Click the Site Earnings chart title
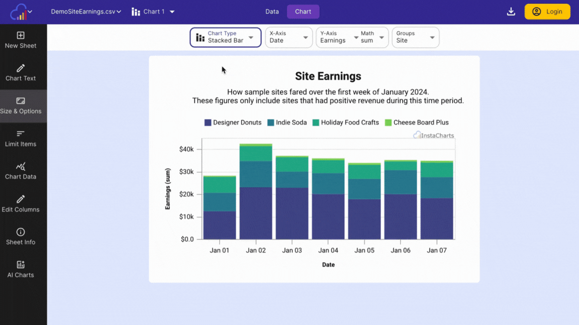579x325 pixels. point(328,76)
